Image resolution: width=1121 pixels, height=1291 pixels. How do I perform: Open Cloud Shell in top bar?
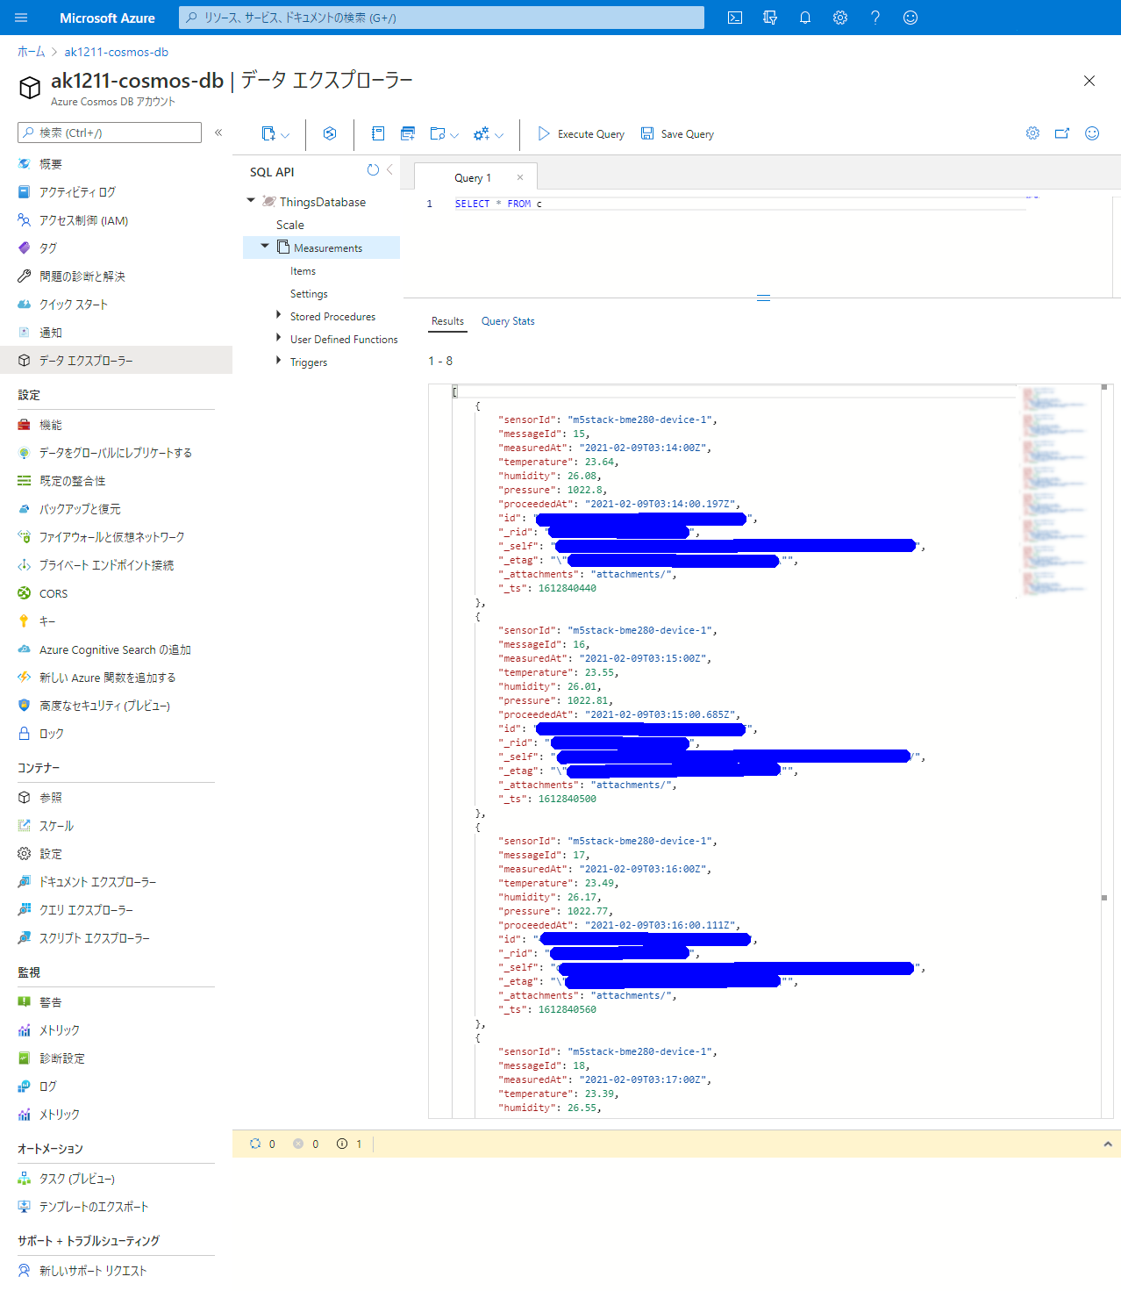pos(735,18)
